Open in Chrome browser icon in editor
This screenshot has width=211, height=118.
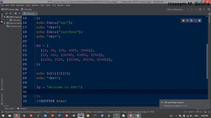click(183, 21)
